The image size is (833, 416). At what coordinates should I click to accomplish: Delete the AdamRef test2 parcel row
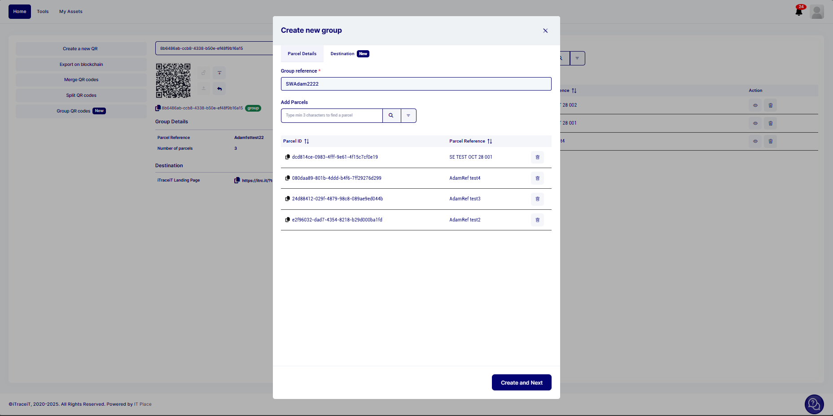537,220
